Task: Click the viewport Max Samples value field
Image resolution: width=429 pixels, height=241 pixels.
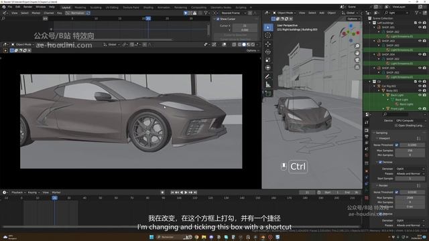Action: (410, 151)
